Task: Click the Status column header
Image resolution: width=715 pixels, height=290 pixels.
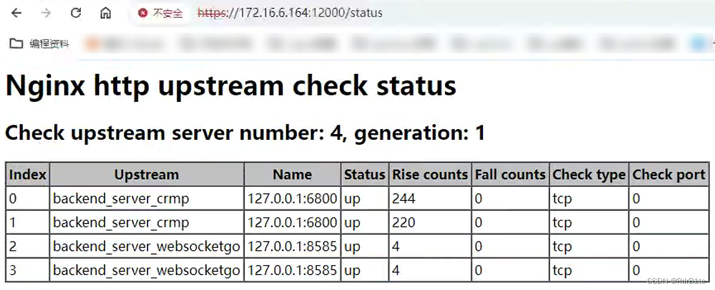Action: click(365, 174)
